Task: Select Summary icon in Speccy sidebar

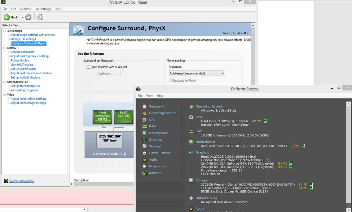Action: 145,106
